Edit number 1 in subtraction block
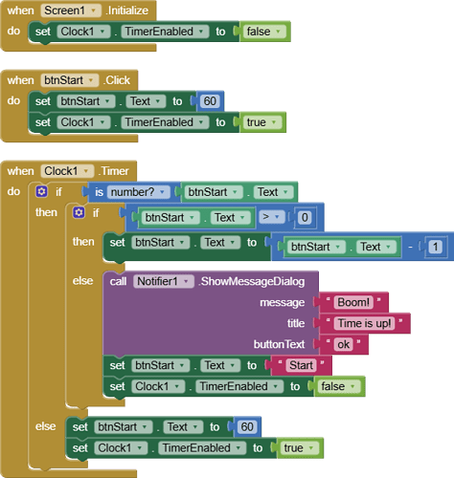 (x=435, y=247)
